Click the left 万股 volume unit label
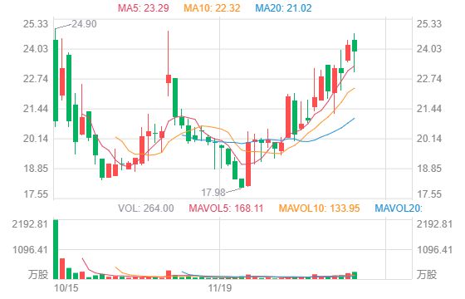465x299 pixels. [x=38, y=274]
